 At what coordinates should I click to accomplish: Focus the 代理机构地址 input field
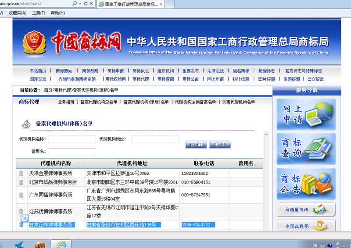click(155, 139)
